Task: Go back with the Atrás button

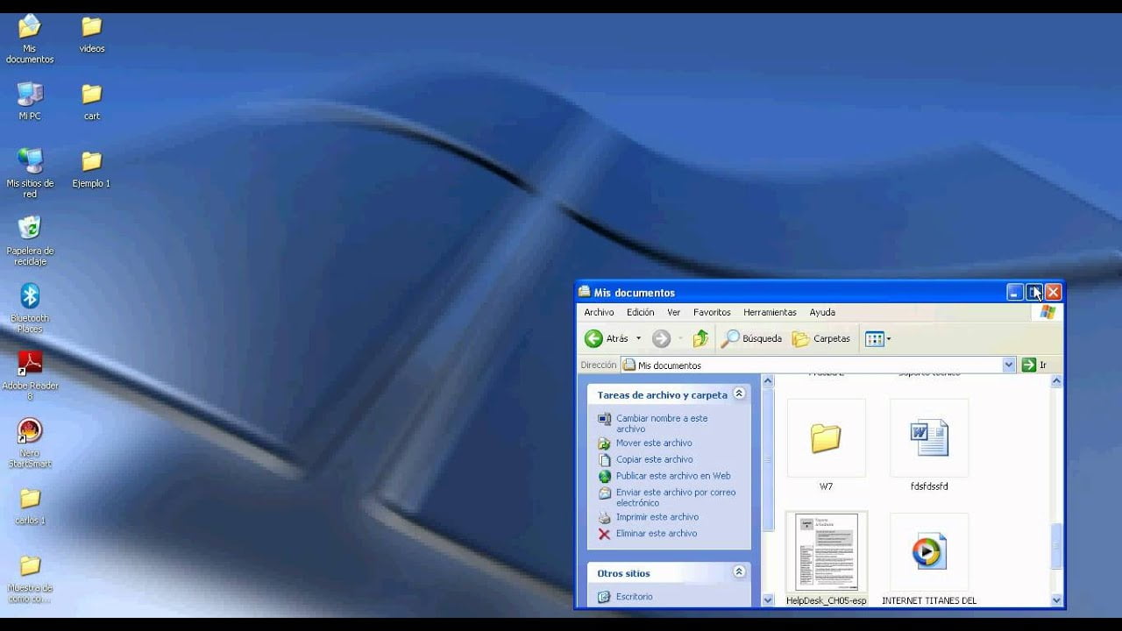Action: click(607, 338)
